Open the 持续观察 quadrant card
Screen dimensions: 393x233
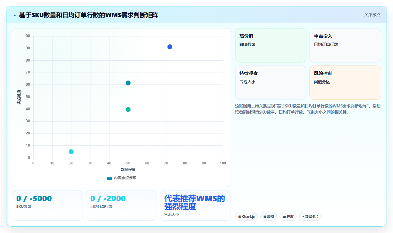(271, 83)
